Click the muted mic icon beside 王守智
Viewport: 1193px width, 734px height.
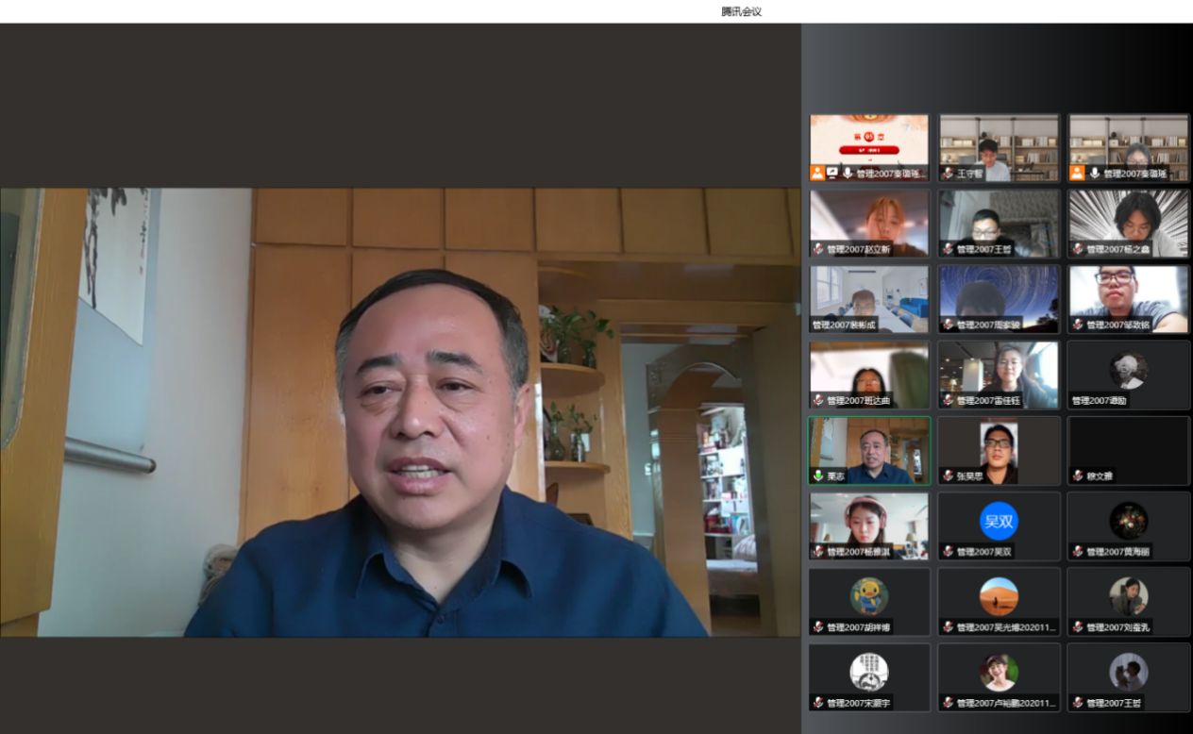[x=947, y=174]
